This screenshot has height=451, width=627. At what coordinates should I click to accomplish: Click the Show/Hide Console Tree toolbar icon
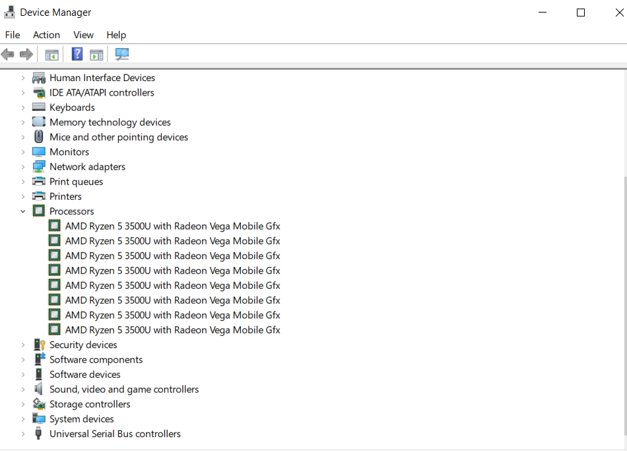pos(51,54)
